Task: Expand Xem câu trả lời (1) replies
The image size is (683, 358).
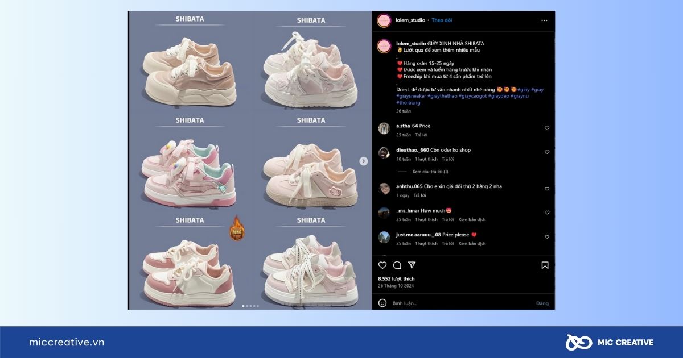Action: (430, 172)
